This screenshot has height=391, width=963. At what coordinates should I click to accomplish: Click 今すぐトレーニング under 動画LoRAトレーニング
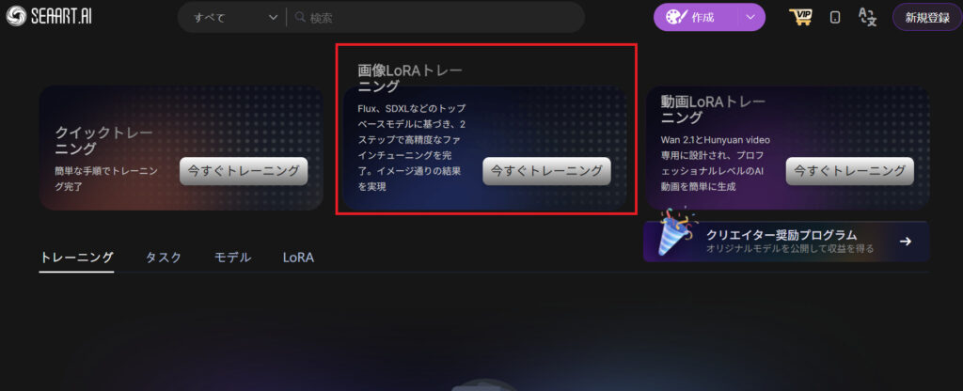pos(850,171)
